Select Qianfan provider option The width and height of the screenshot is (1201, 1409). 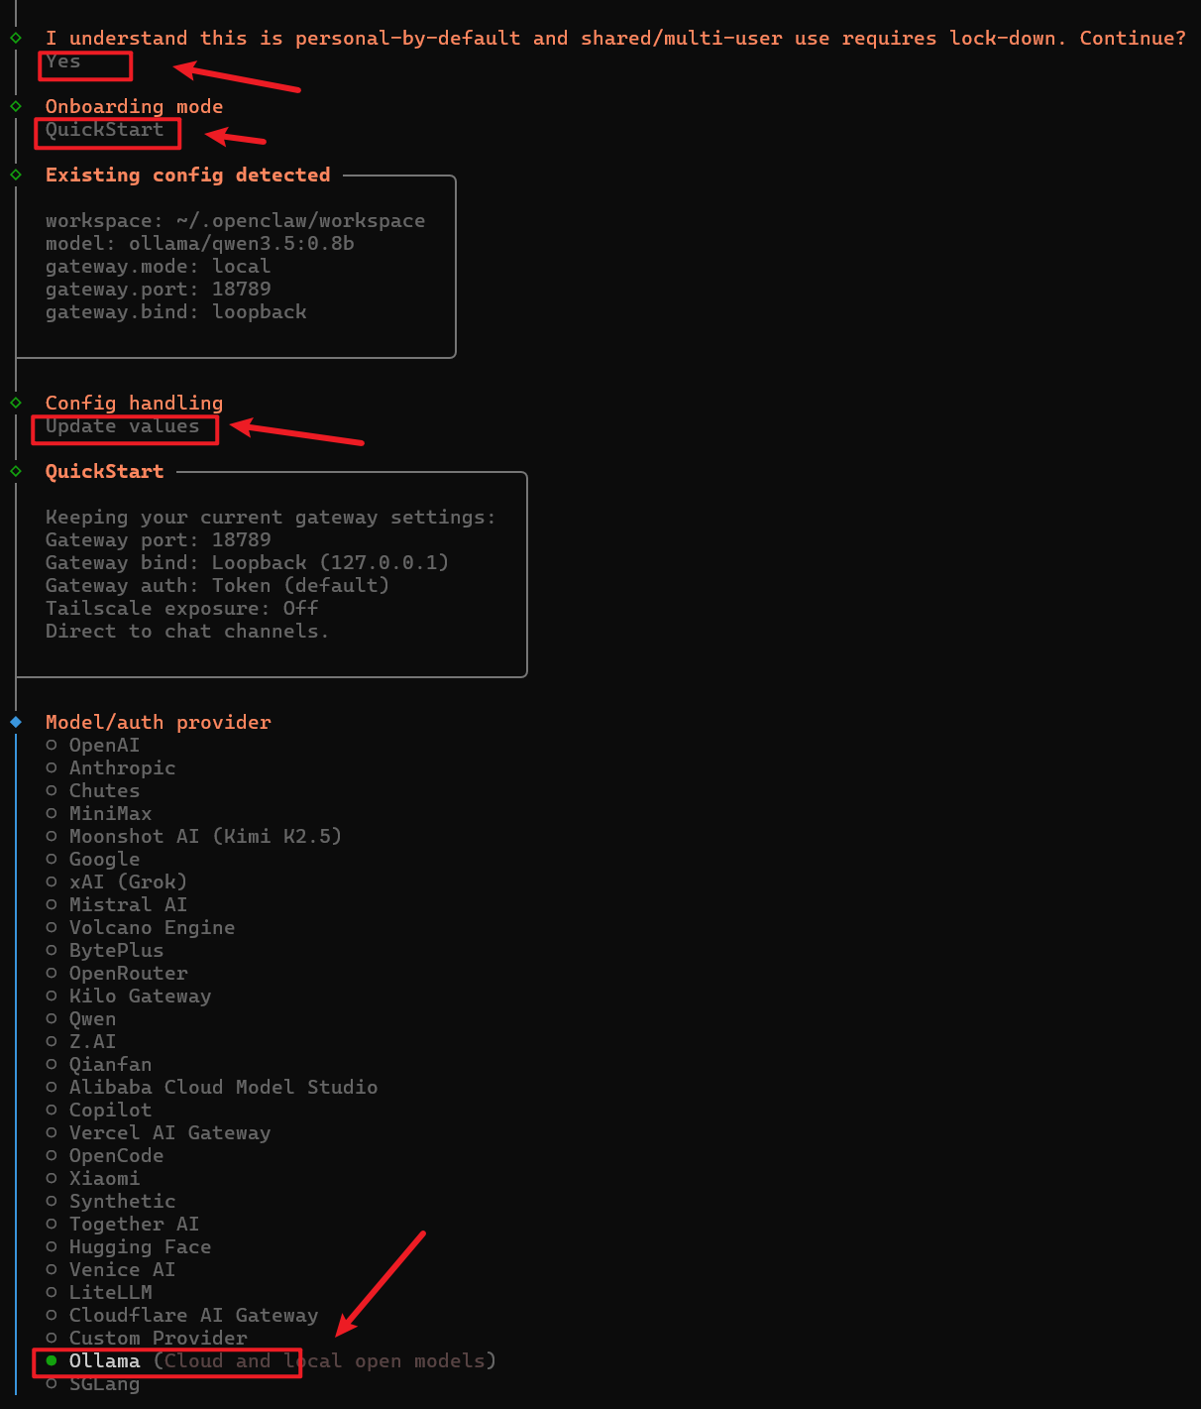[x=99, y=1064]
